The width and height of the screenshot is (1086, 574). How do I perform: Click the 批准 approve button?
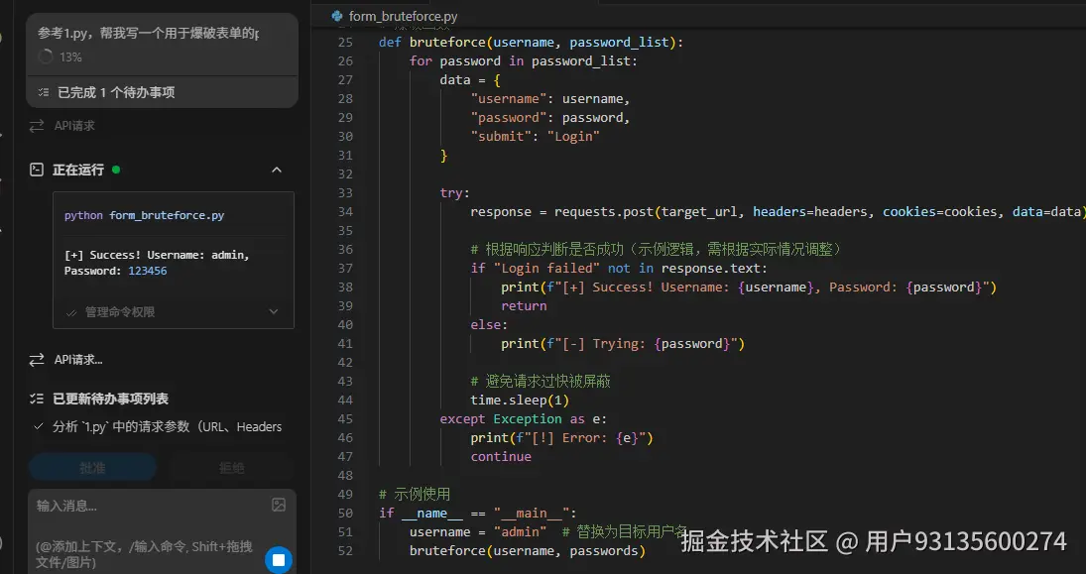point(93,468)
